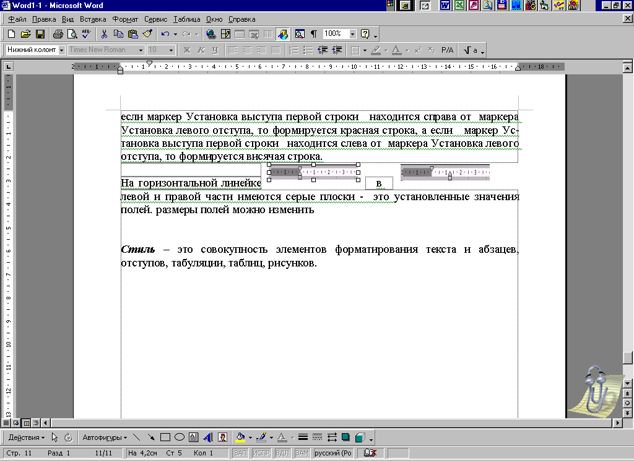Viewport: 634px width, 461px height.
Task: Switch to Outline view button
Action: tap(36, 423)
